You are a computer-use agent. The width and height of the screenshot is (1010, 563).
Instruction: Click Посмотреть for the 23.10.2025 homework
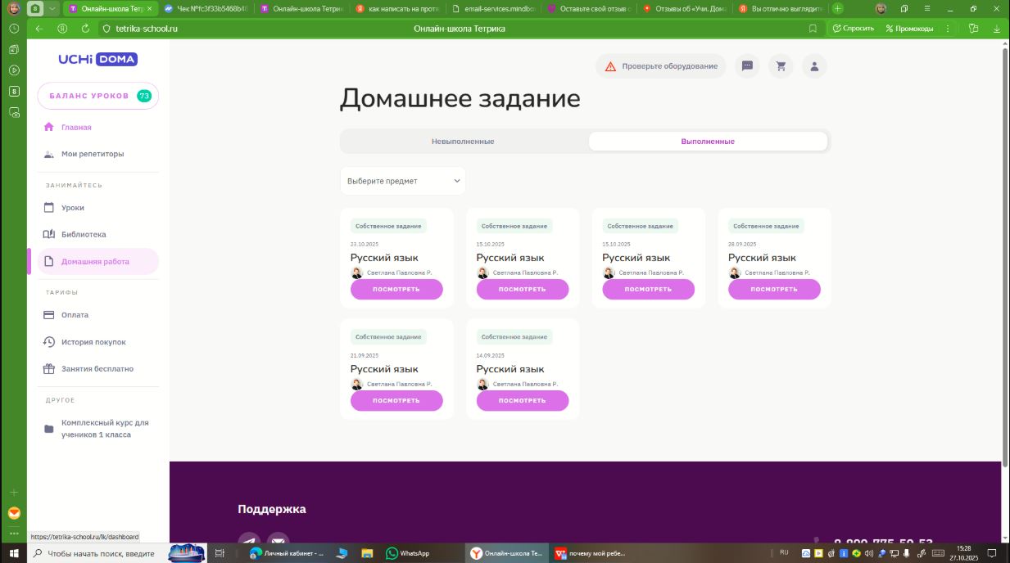(x=396, y=289)
